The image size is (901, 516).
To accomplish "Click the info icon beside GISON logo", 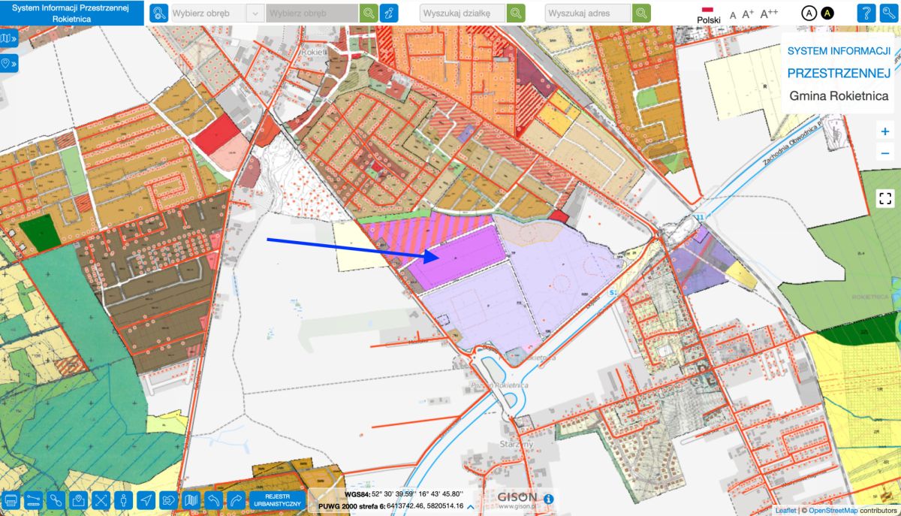I will [549, 498].
